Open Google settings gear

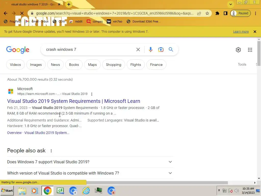(238, 50)
